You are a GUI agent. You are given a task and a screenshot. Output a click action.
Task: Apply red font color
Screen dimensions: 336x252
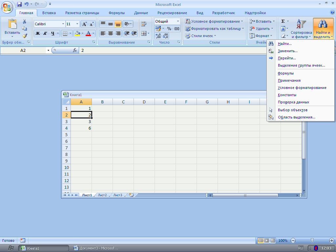point(88,33)
